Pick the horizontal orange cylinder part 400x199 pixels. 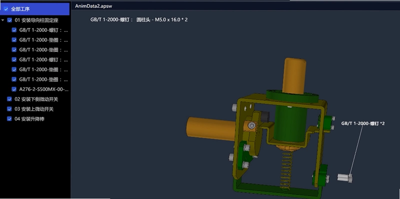211,129
